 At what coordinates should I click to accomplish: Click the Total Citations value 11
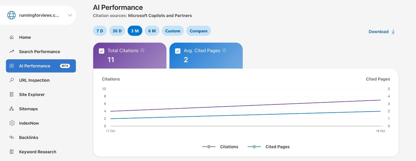click(111, 60)
